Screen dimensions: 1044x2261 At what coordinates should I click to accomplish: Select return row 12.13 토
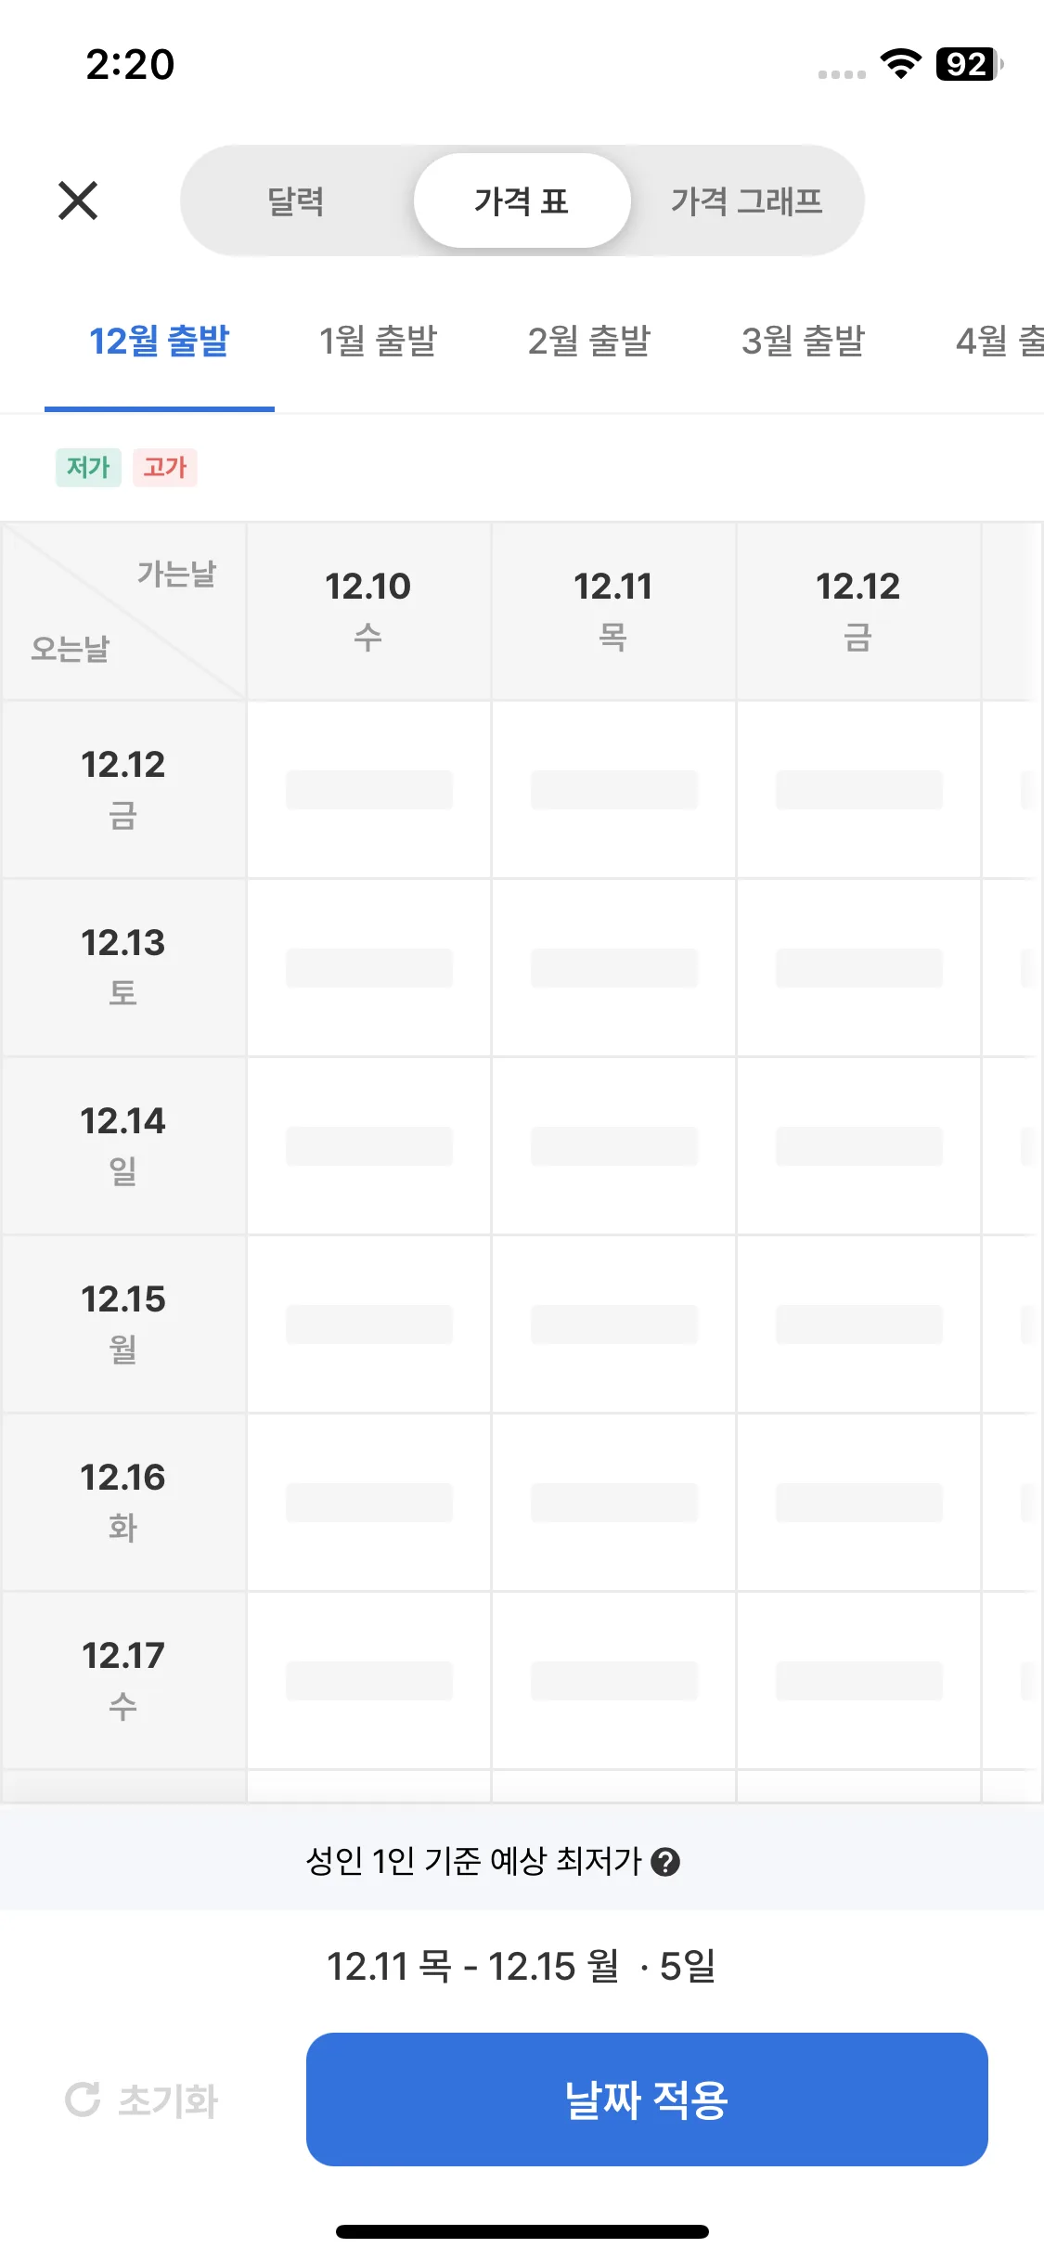pyautogui.click(x=123, y=966)
